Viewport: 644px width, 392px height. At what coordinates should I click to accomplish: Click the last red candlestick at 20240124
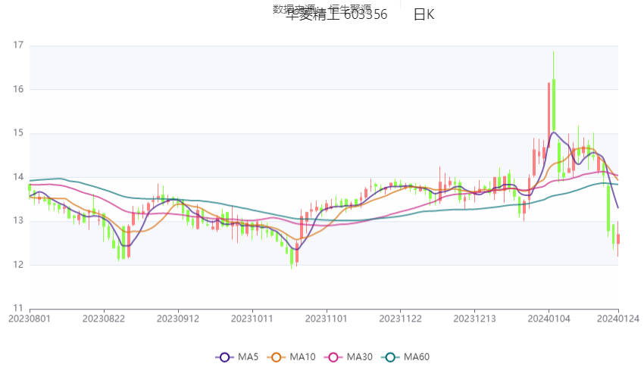coord(618,239)
